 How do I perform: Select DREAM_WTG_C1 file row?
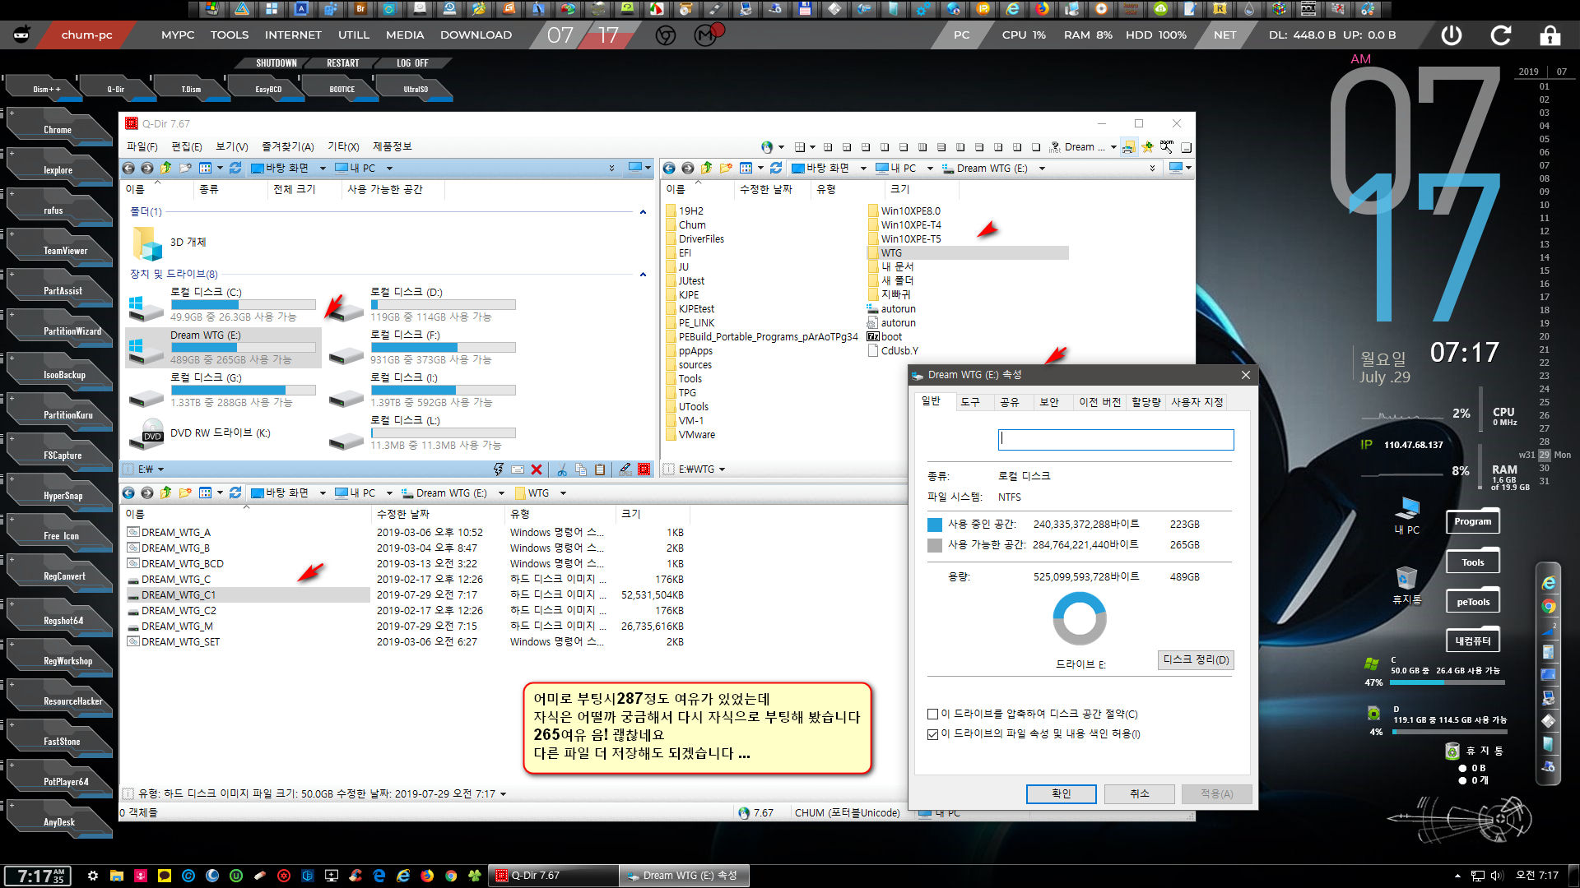(248, 594)
